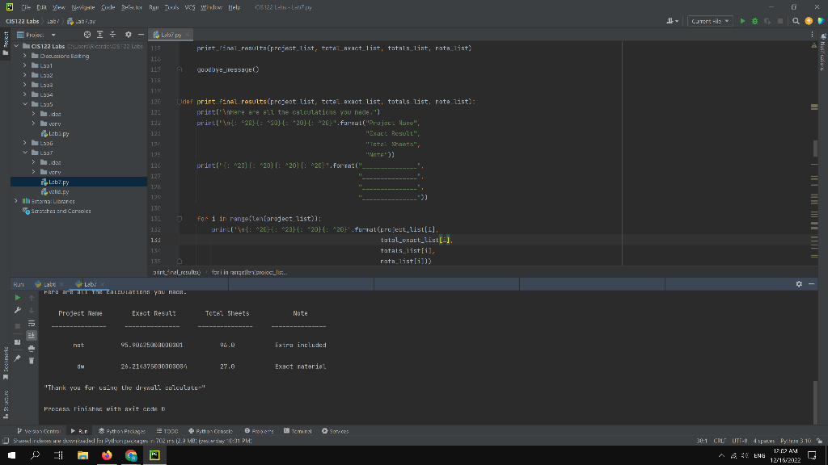
Task: Click the editor vertical scrollbar thumb
Action: [x=815, y=148]
